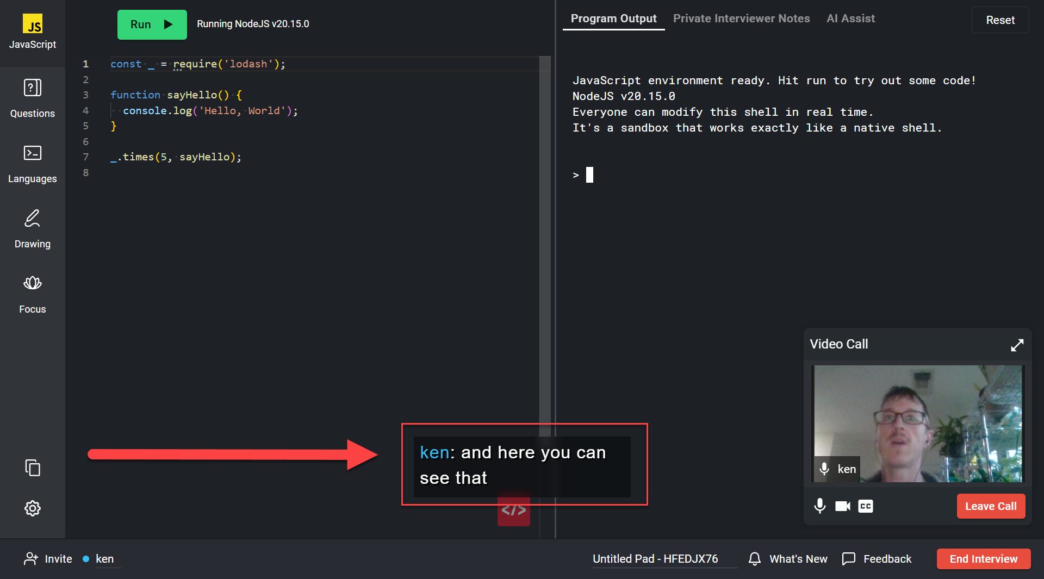Invite a participant to the pad
This screenshot has height=579, width=1044.
[x=48, y=559]
